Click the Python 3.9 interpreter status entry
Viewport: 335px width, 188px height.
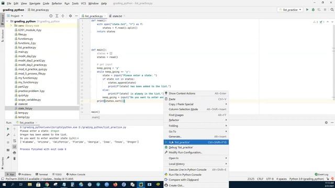[307, 179]
